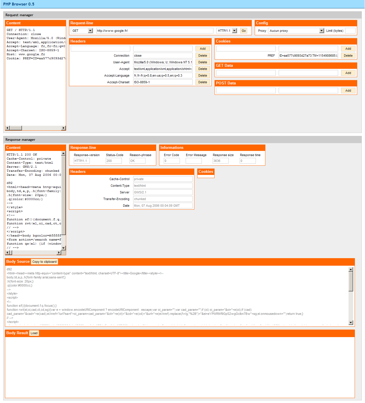Click the GET Data name field
The height and width of the screenshot is (403, 365).
(246, 73)
